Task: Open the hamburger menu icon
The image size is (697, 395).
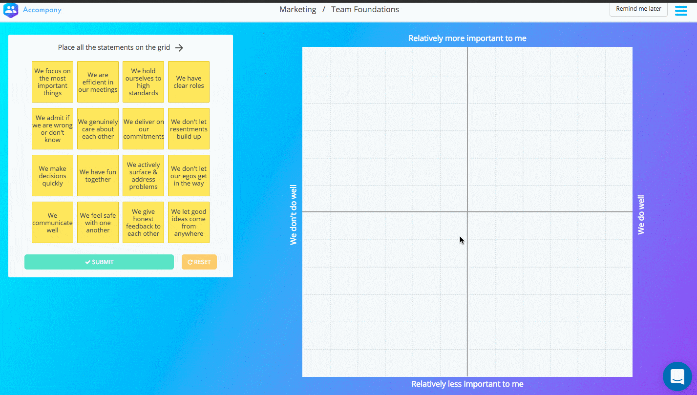Action: tap(681, 10)
